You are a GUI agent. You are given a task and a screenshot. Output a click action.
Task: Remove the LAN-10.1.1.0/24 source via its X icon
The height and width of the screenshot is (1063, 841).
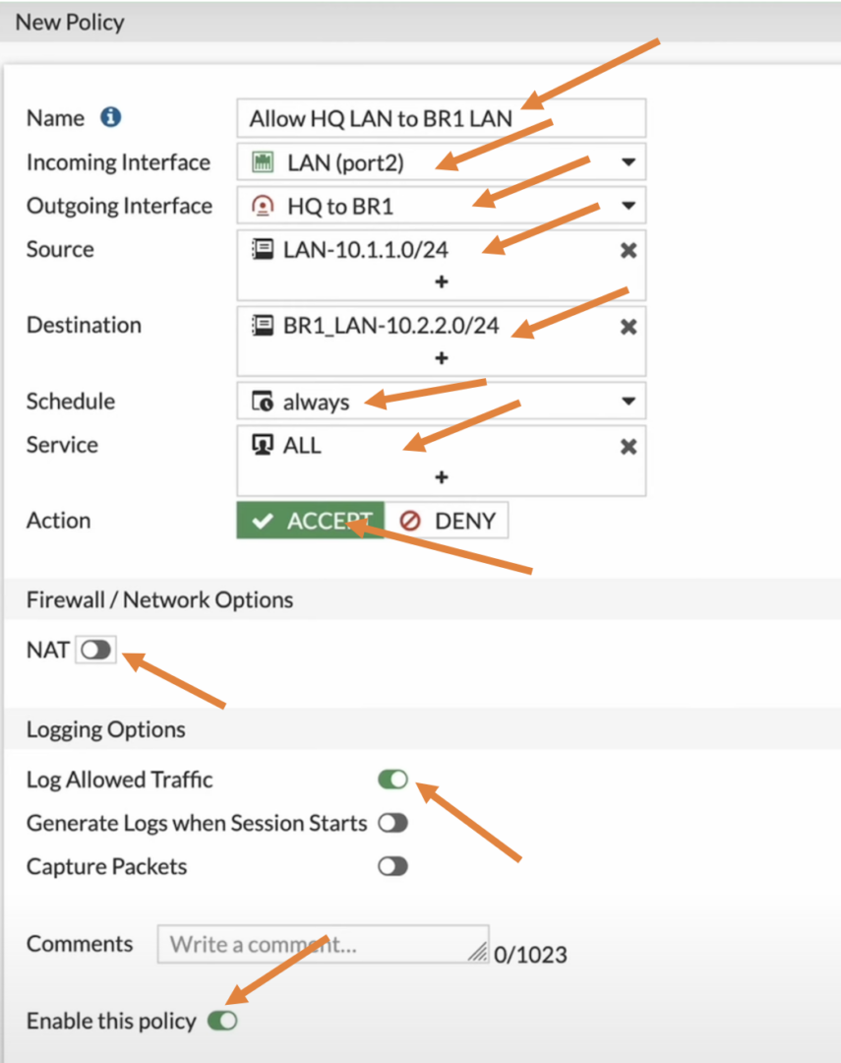point(629,250)
